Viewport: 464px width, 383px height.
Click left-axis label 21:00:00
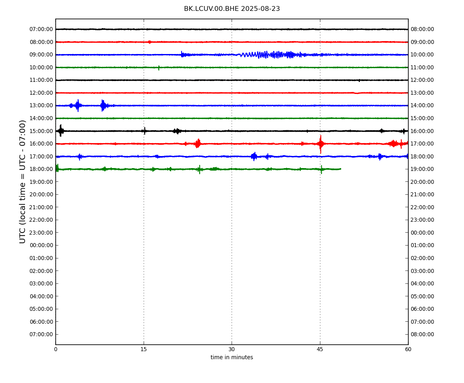[x=41, y=207]
